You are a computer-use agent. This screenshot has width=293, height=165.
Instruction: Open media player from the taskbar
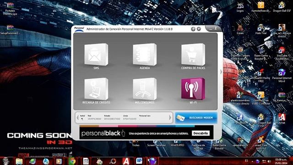coord(59,161)
